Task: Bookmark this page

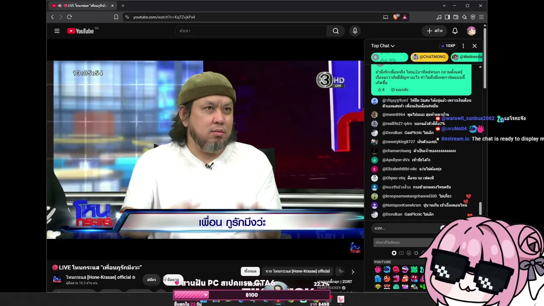Action: [x=116, y=17]
